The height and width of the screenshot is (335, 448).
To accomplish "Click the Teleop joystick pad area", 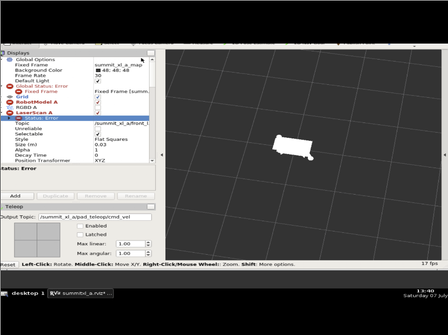I will [x=37, y=240].
